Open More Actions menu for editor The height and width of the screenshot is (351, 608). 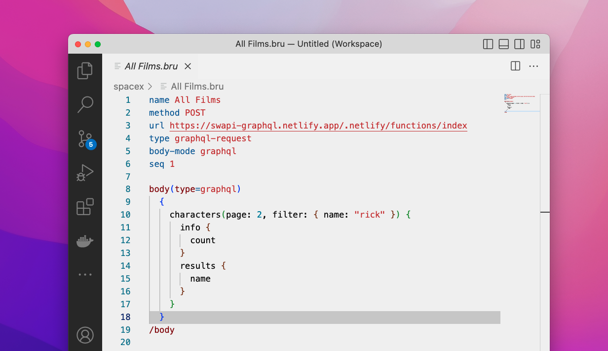(x=533, y=66)
